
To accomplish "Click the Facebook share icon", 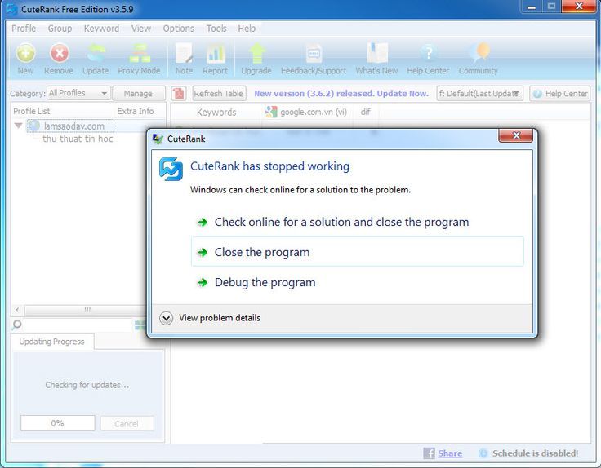I will 429,453.
